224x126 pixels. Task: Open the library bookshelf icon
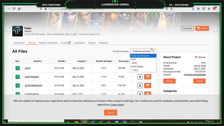198,9
